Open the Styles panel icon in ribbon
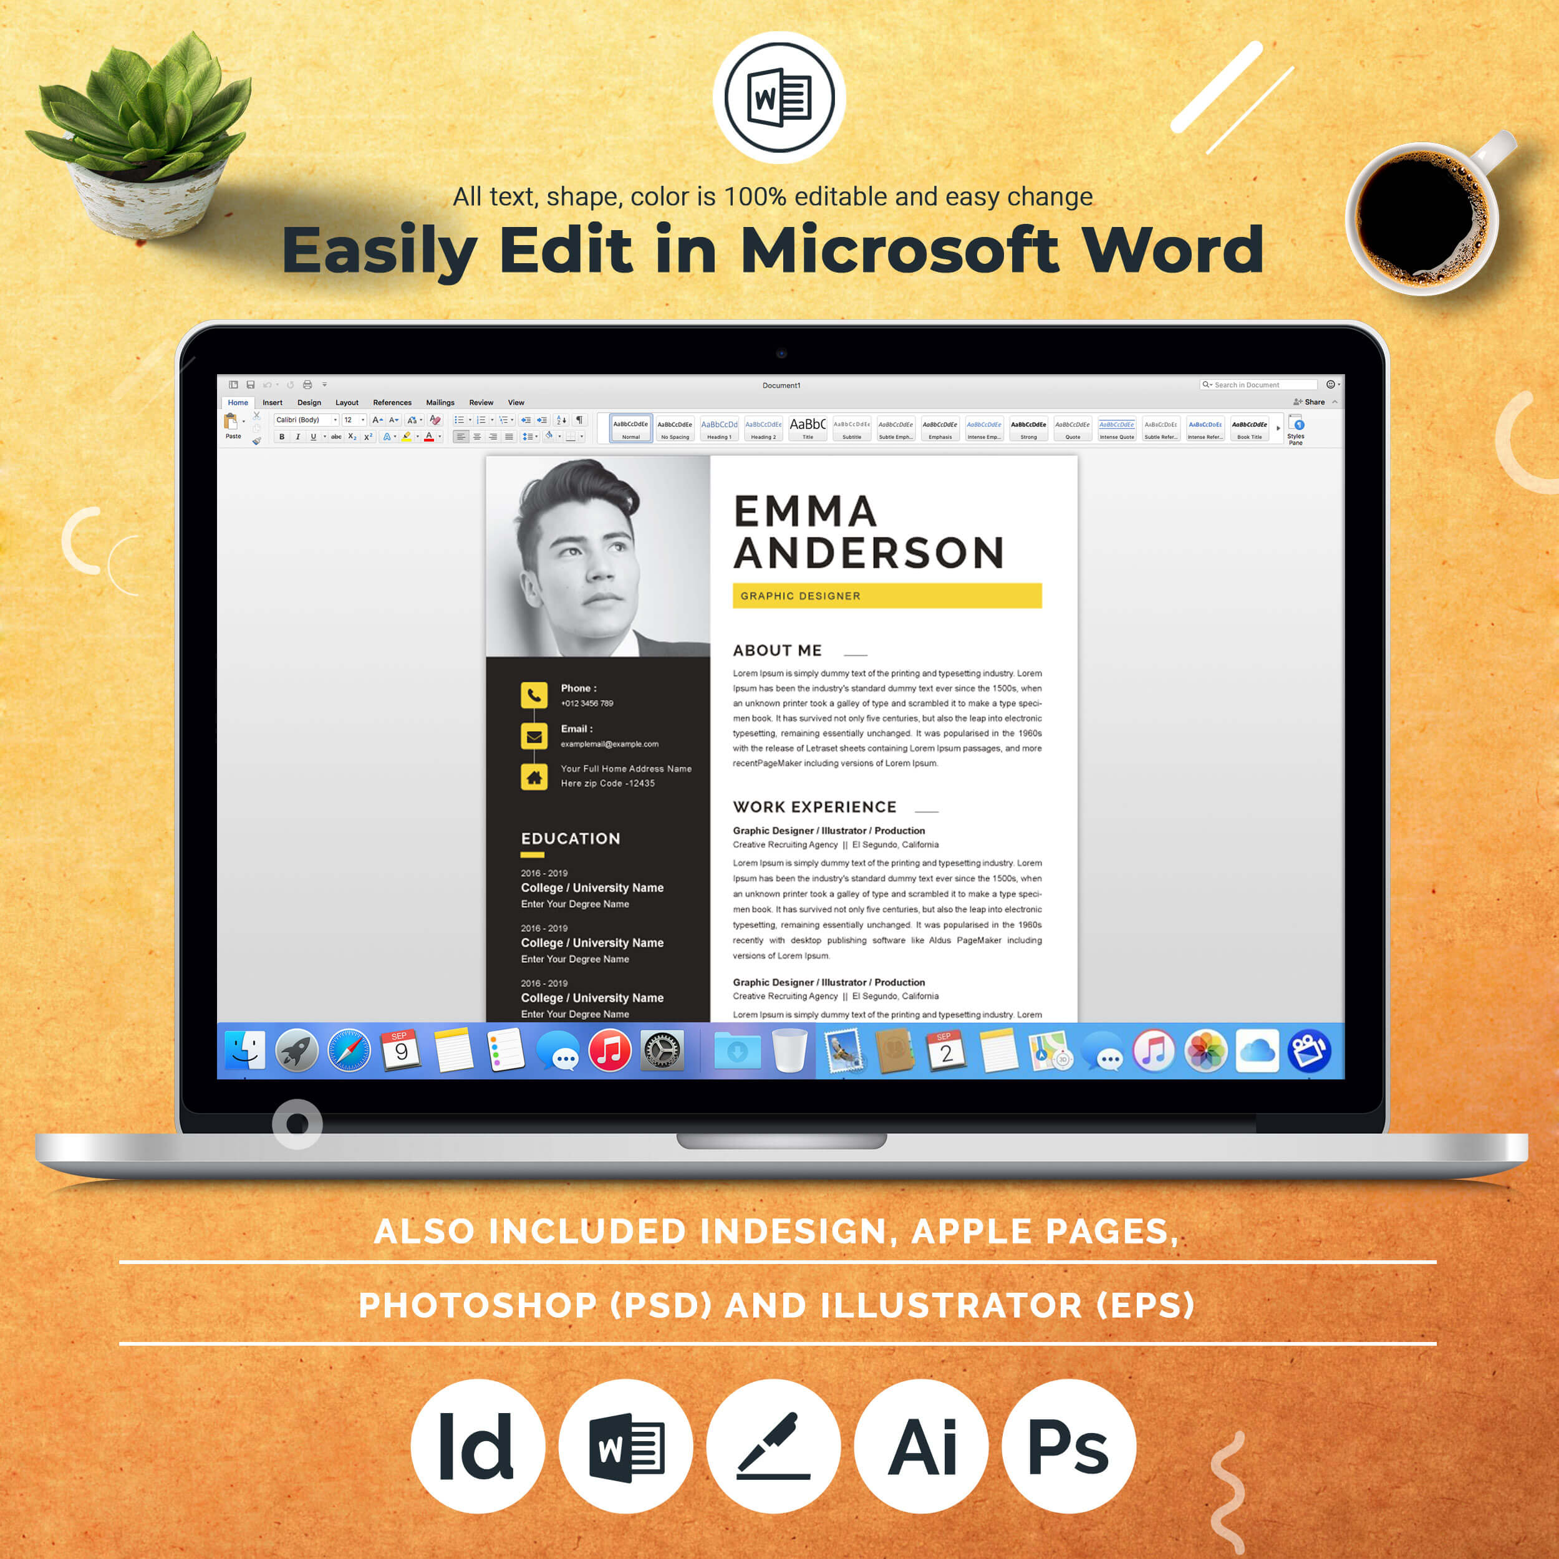The image size is (1559, 1559). [1325, 430]
